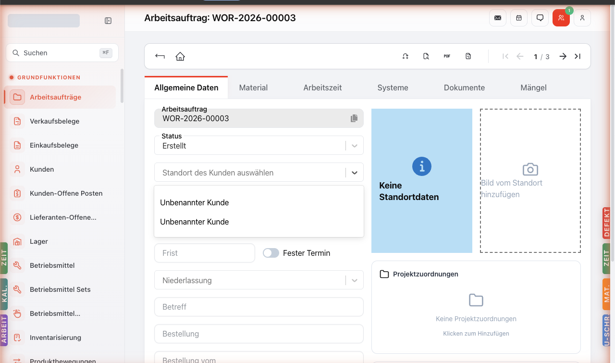The width and height of the screenshot is (615, 363).
Task: Open Betriebsmittel Sets in the sidebar
Action: 60,289
